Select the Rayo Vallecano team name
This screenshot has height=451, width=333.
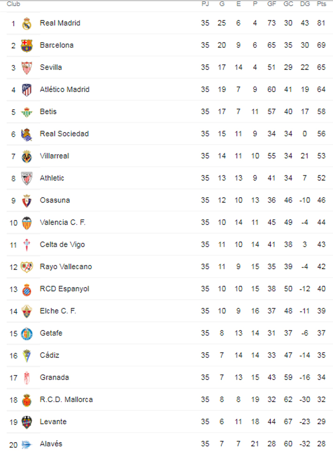click(66, 266)
